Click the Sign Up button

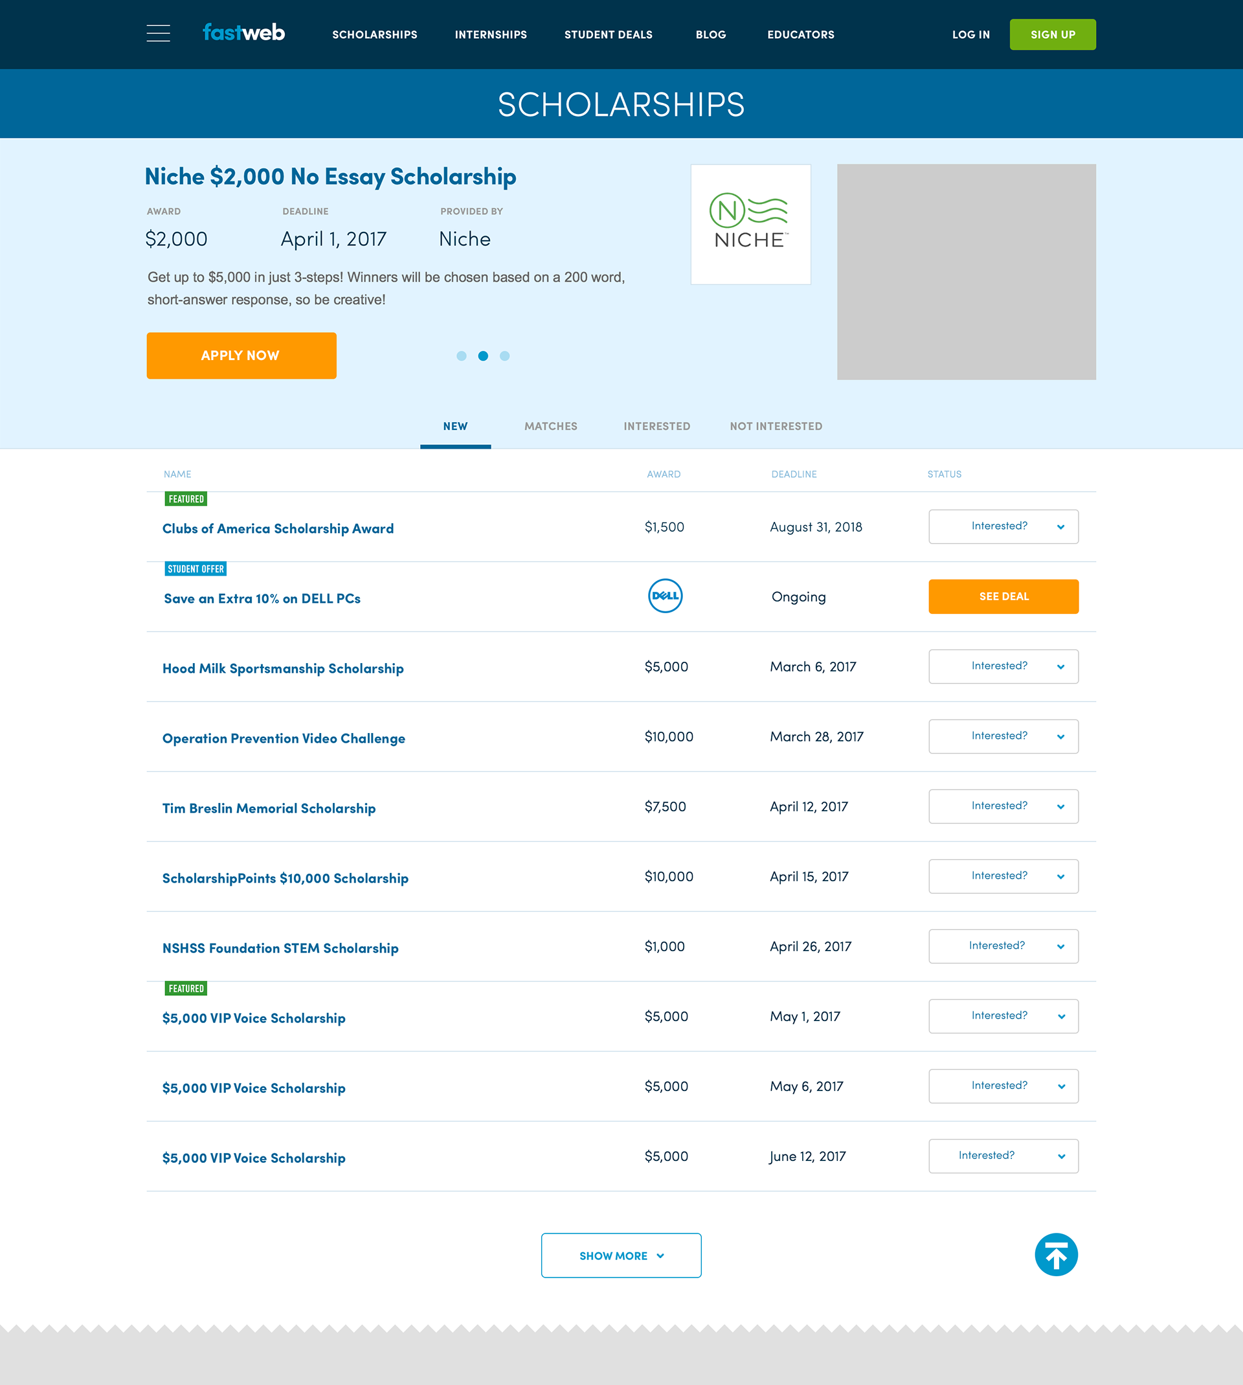1052,35
